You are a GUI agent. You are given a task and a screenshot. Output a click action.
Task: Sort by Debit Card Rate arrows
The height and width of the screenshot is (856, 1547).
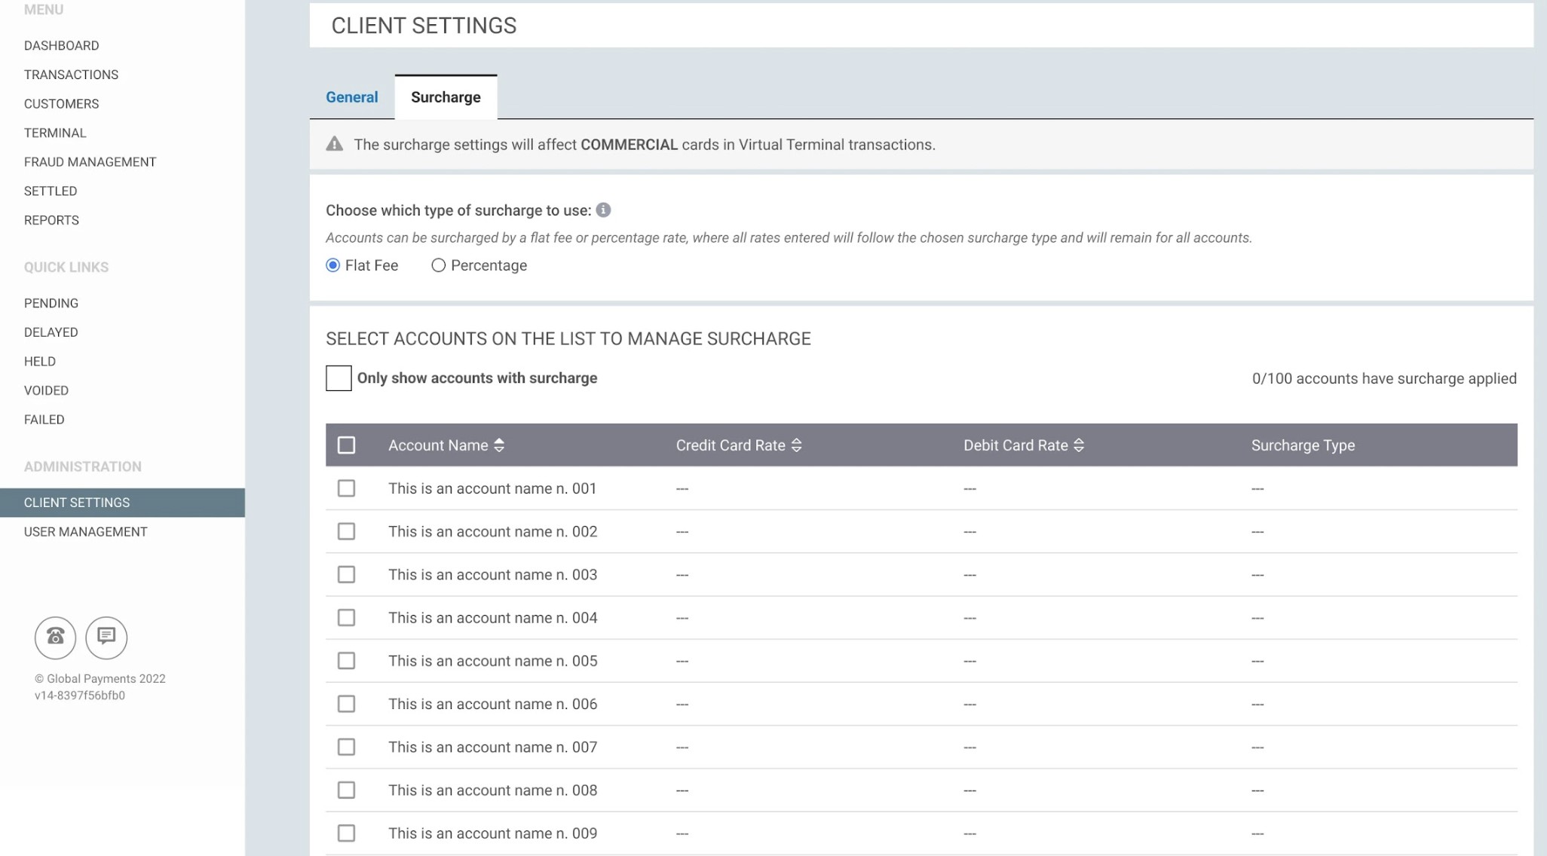click(x=1079, y=445)
